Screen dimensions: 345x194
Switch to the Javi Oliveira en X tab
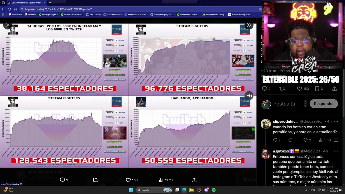coord(27,3)
